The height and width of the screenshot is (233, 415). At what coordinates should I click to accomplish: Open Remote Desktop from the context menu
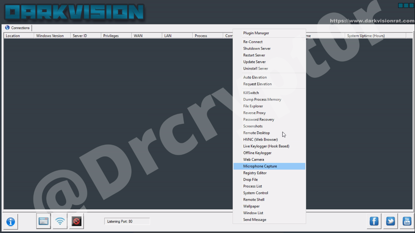[269, 133]
